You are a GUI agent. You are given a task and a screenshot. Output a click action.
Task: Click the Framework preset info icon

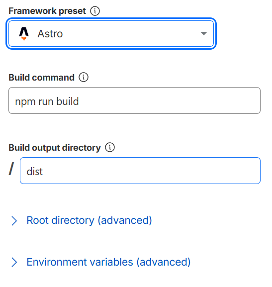coord(95,11)
